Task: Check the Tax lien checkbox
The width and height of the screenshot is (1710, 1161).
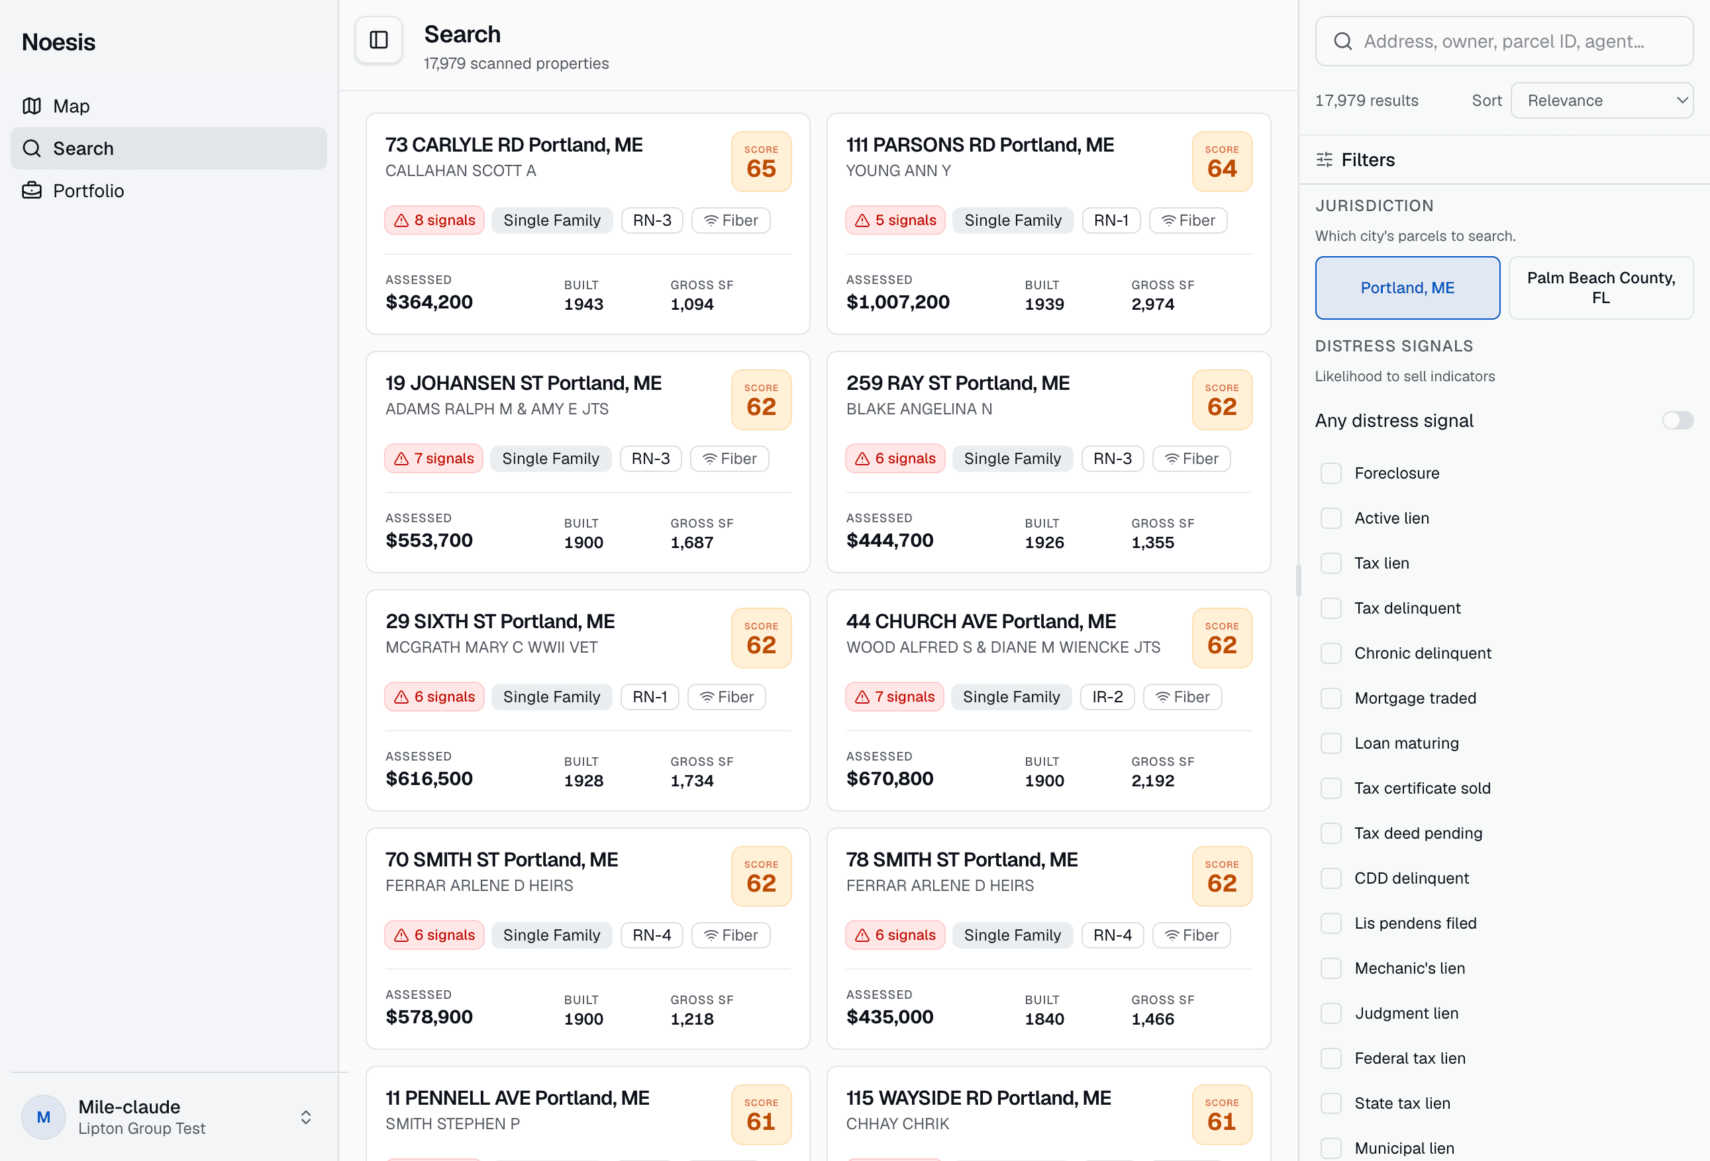Action: pyautogui.click(x=1331, y=563)
